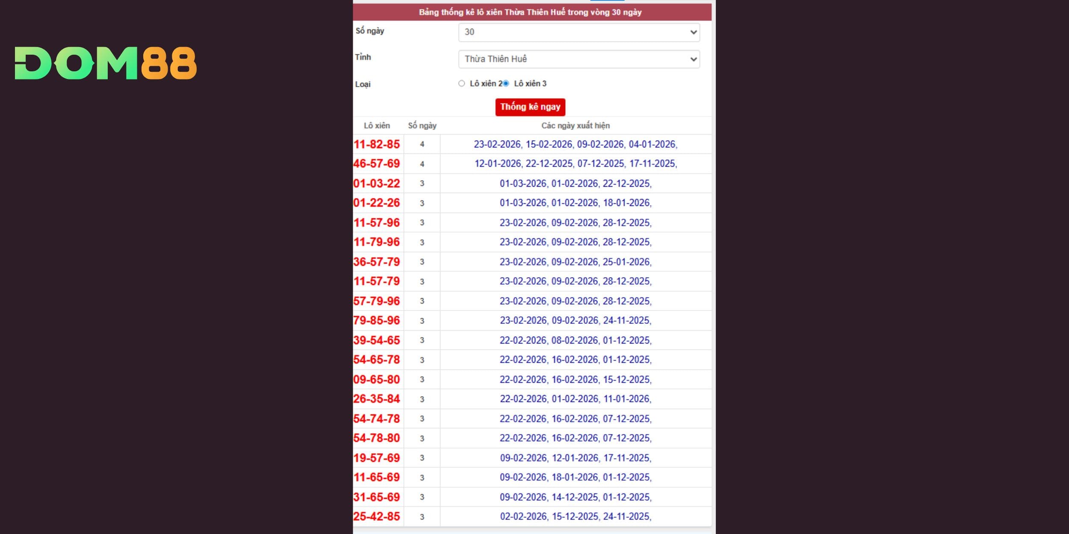Open the Tỉnh dropdown showing Thừa Thiên Huế
Viewport: 1069px width, 534px height.
point(579,59)
